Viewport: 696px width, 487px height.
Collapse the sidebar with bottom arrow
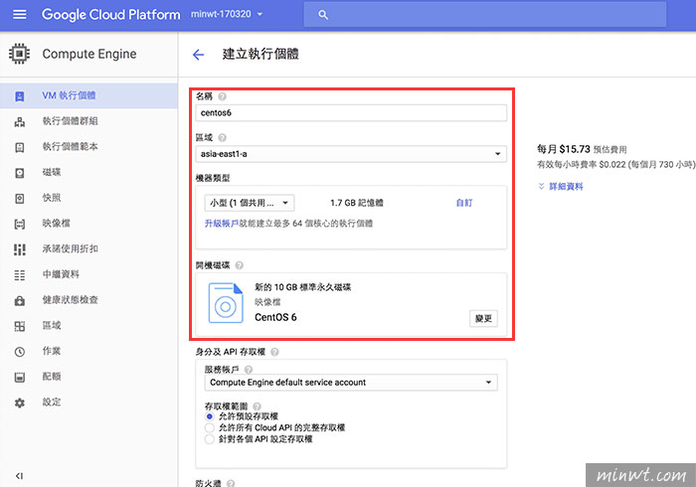[x=19, y=476]
